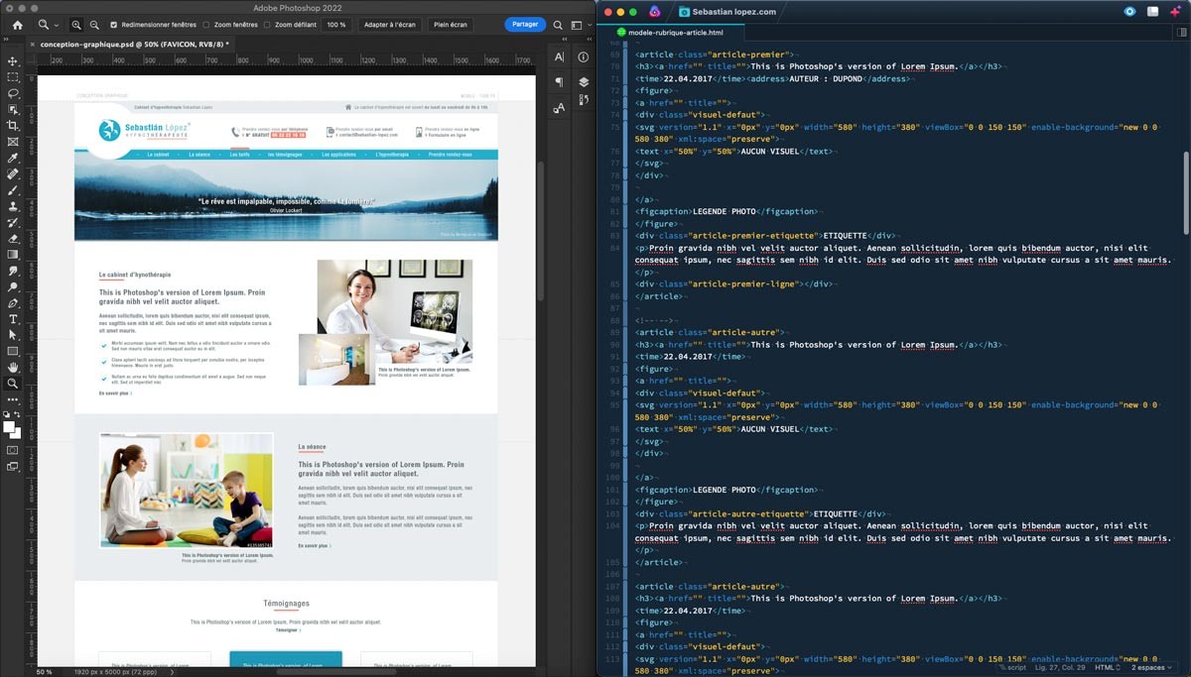Activate the Hand tool
Viewport: 1191px width, 677px height.
click(x=13, y=367)
